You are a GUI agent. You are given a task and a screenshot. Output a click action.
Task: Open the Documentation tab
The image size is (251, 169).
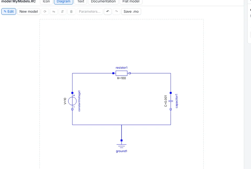[x=103, y=2]
